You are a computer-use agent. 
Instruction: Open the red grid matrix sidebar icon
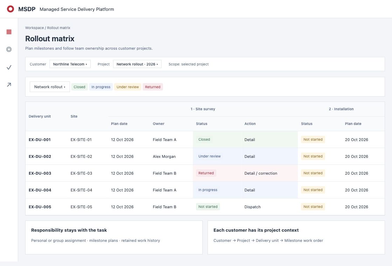tap(9, 32)
